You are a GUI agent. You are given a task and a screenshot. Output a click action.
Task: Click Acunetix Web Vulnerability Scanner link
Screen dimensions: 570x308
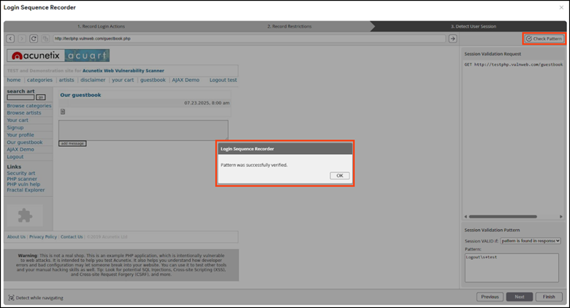(123, 71)
